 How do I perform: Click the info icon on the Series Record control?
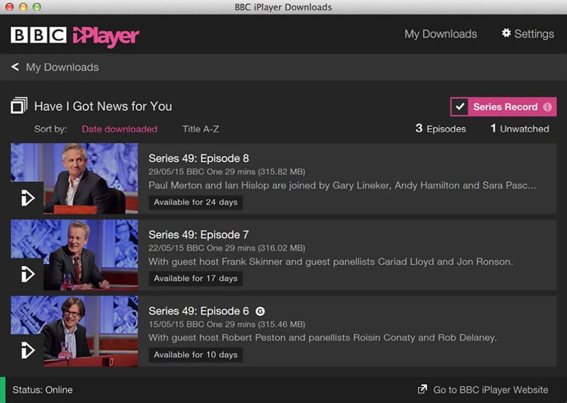click(x=546, y=107)
